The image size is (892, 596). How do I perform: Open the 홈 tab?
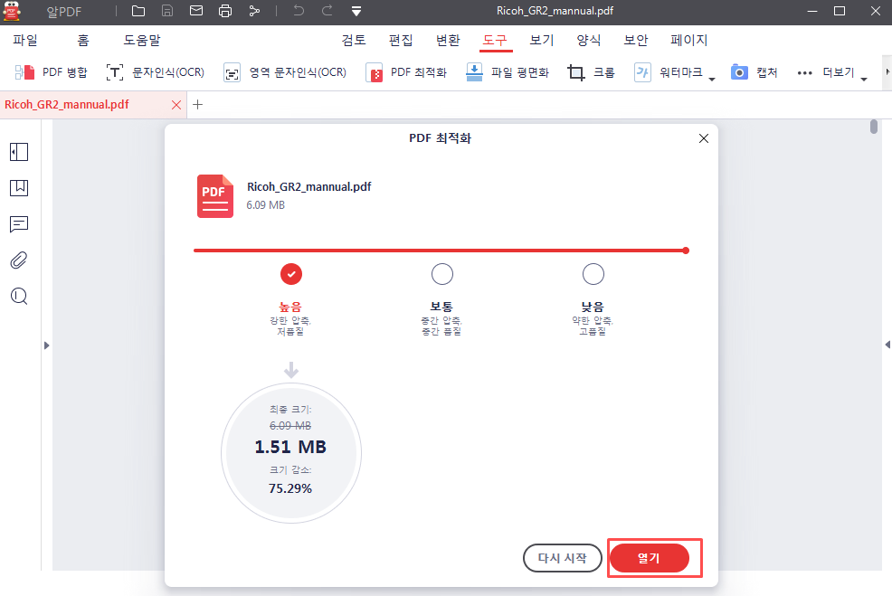click(x=83, y=41)
